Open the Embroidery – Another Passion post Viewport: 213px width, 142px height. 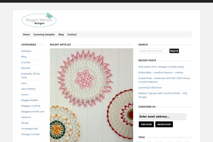pos(161,72)
